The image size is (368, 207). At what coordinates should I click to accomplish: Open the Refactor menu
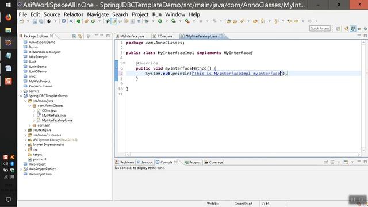point(74,14)
